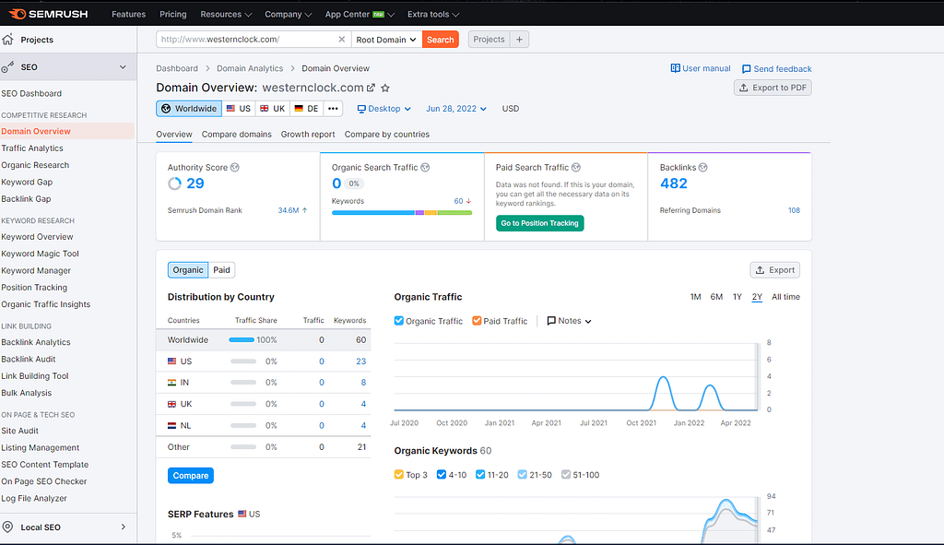Switch the distribution toggle to Paid

click(221, 270)
